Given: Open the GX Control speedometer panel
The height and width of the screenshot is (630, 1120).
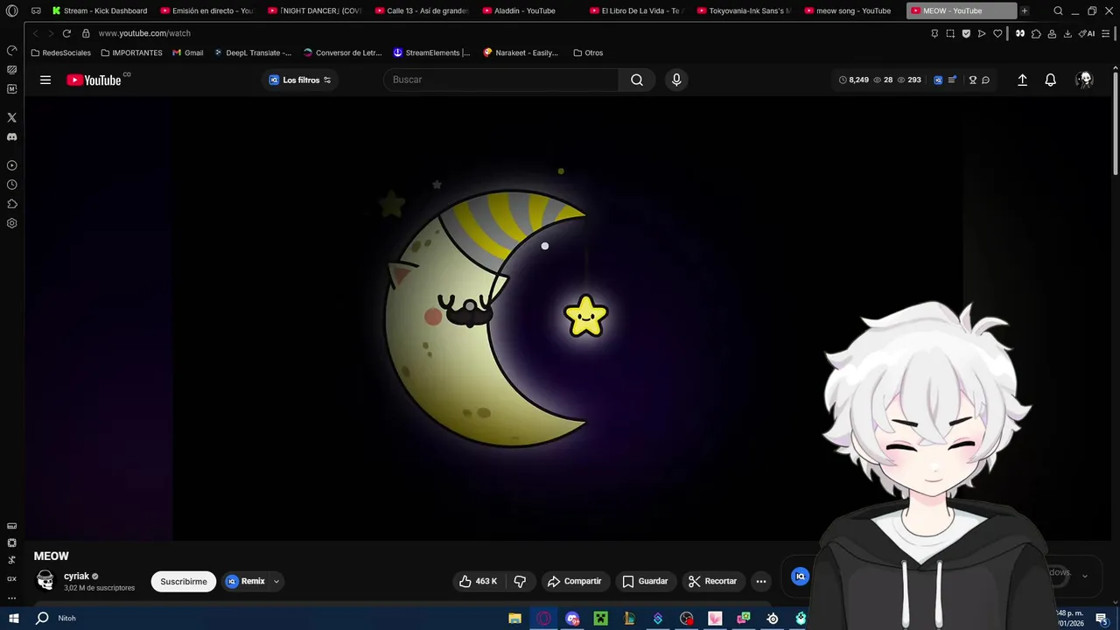Looking at the screenshot, I should (x=11, y=50).
